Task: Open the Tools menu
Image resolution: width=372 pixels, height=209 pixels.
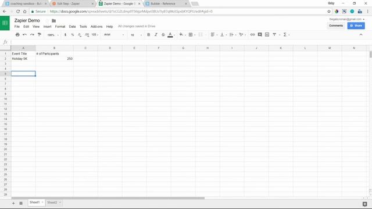Action: point(83,27)
